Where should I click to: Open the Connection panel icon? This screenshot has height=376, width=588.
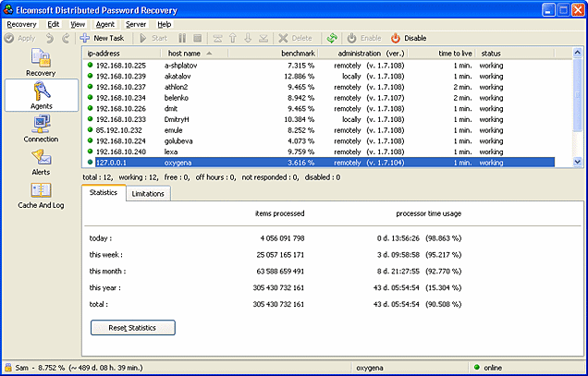41,129
